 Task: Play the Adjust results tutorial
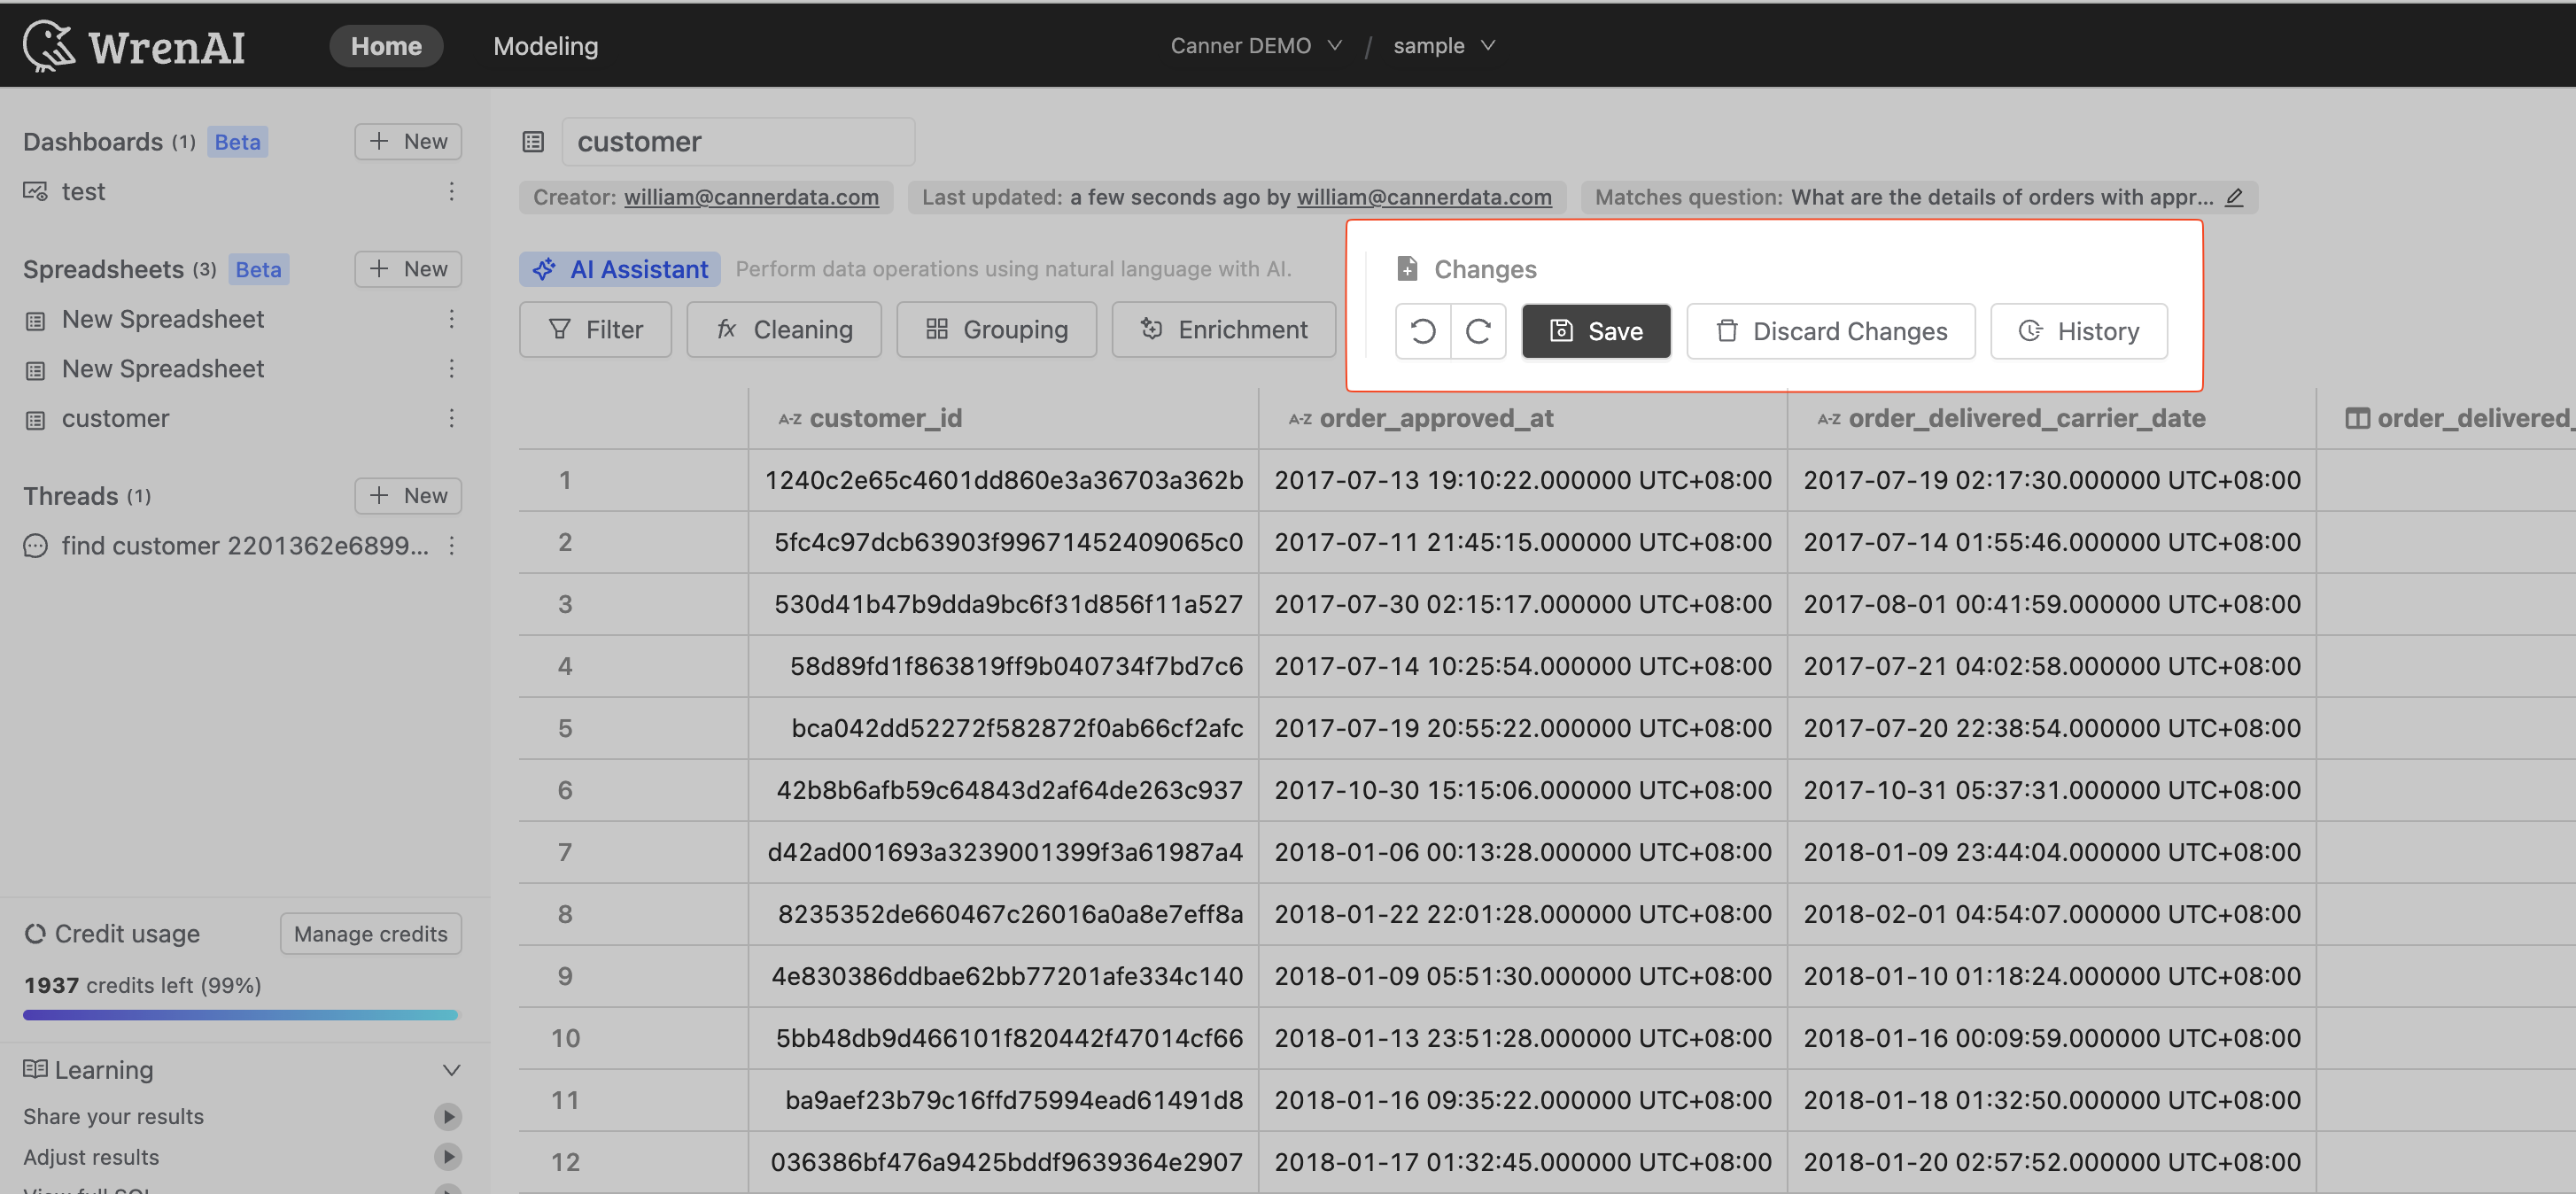pyautogui.click(x=448, y=1157)
